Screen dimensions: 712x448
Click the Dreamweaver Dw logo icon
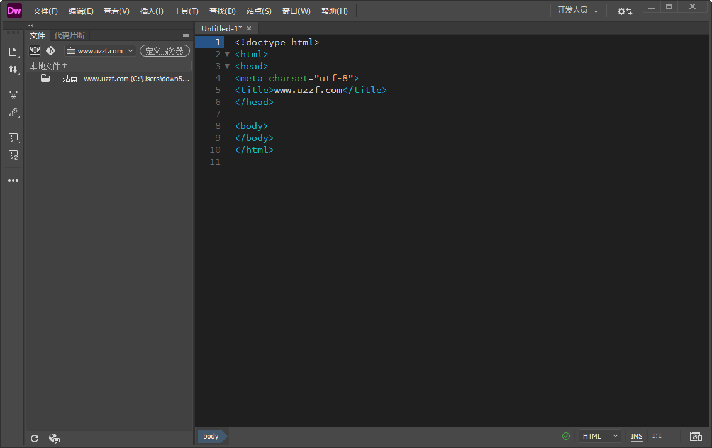click(14, 11)
